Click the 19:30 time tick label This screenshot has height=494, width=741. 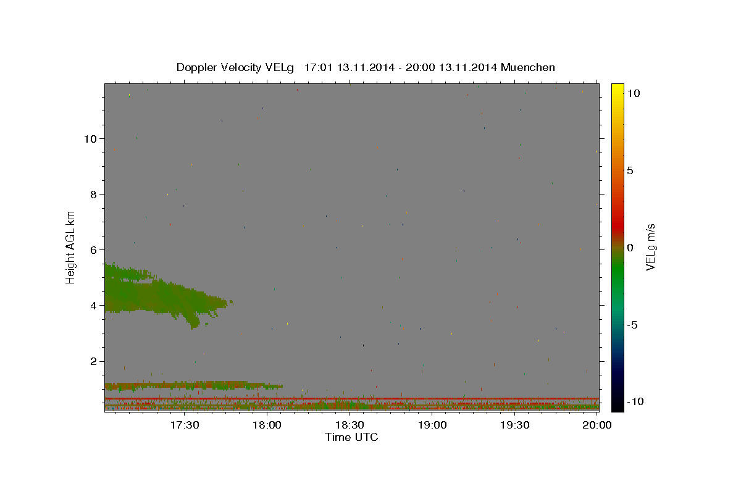click(514, 425)
